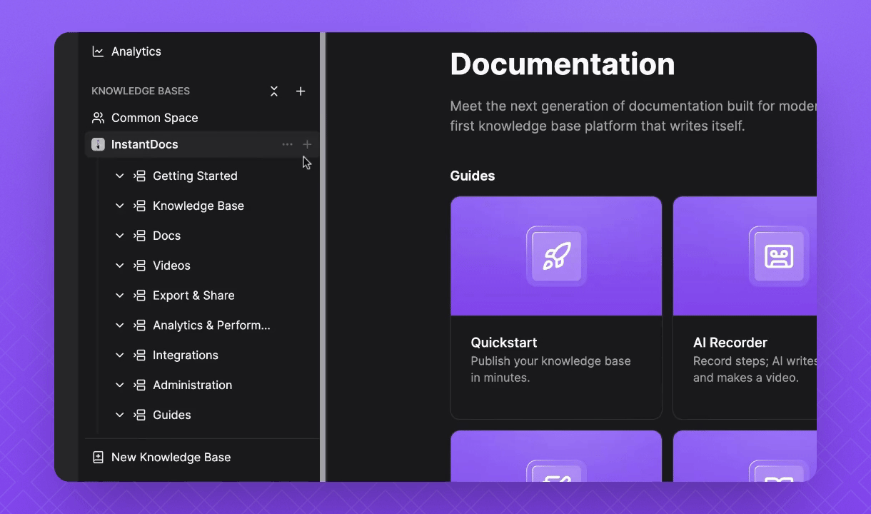Open the AI Recorder guide card
This screenshot has width=871, height=514.
point(745,308)
